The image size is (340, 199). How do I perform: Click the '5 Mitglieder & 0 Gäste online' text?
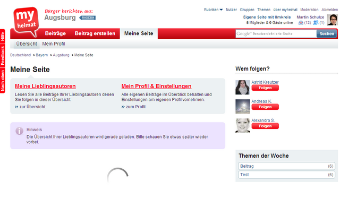269,23
